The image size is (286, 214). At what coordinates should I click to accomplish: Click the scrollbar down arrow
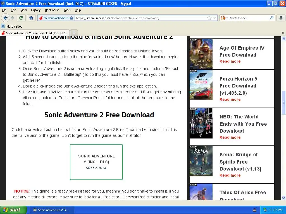click(283, 198)
